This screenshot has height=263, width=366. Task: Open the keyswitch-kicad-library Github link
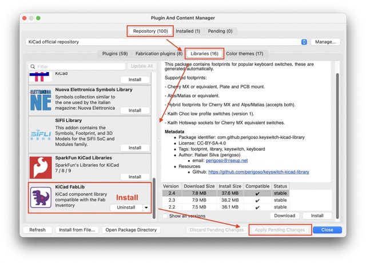coord(258,172)
